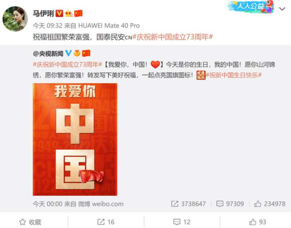Repost this post with 16 shares
The width and height of the screenshot is (291, 228).
coord(106,222)
